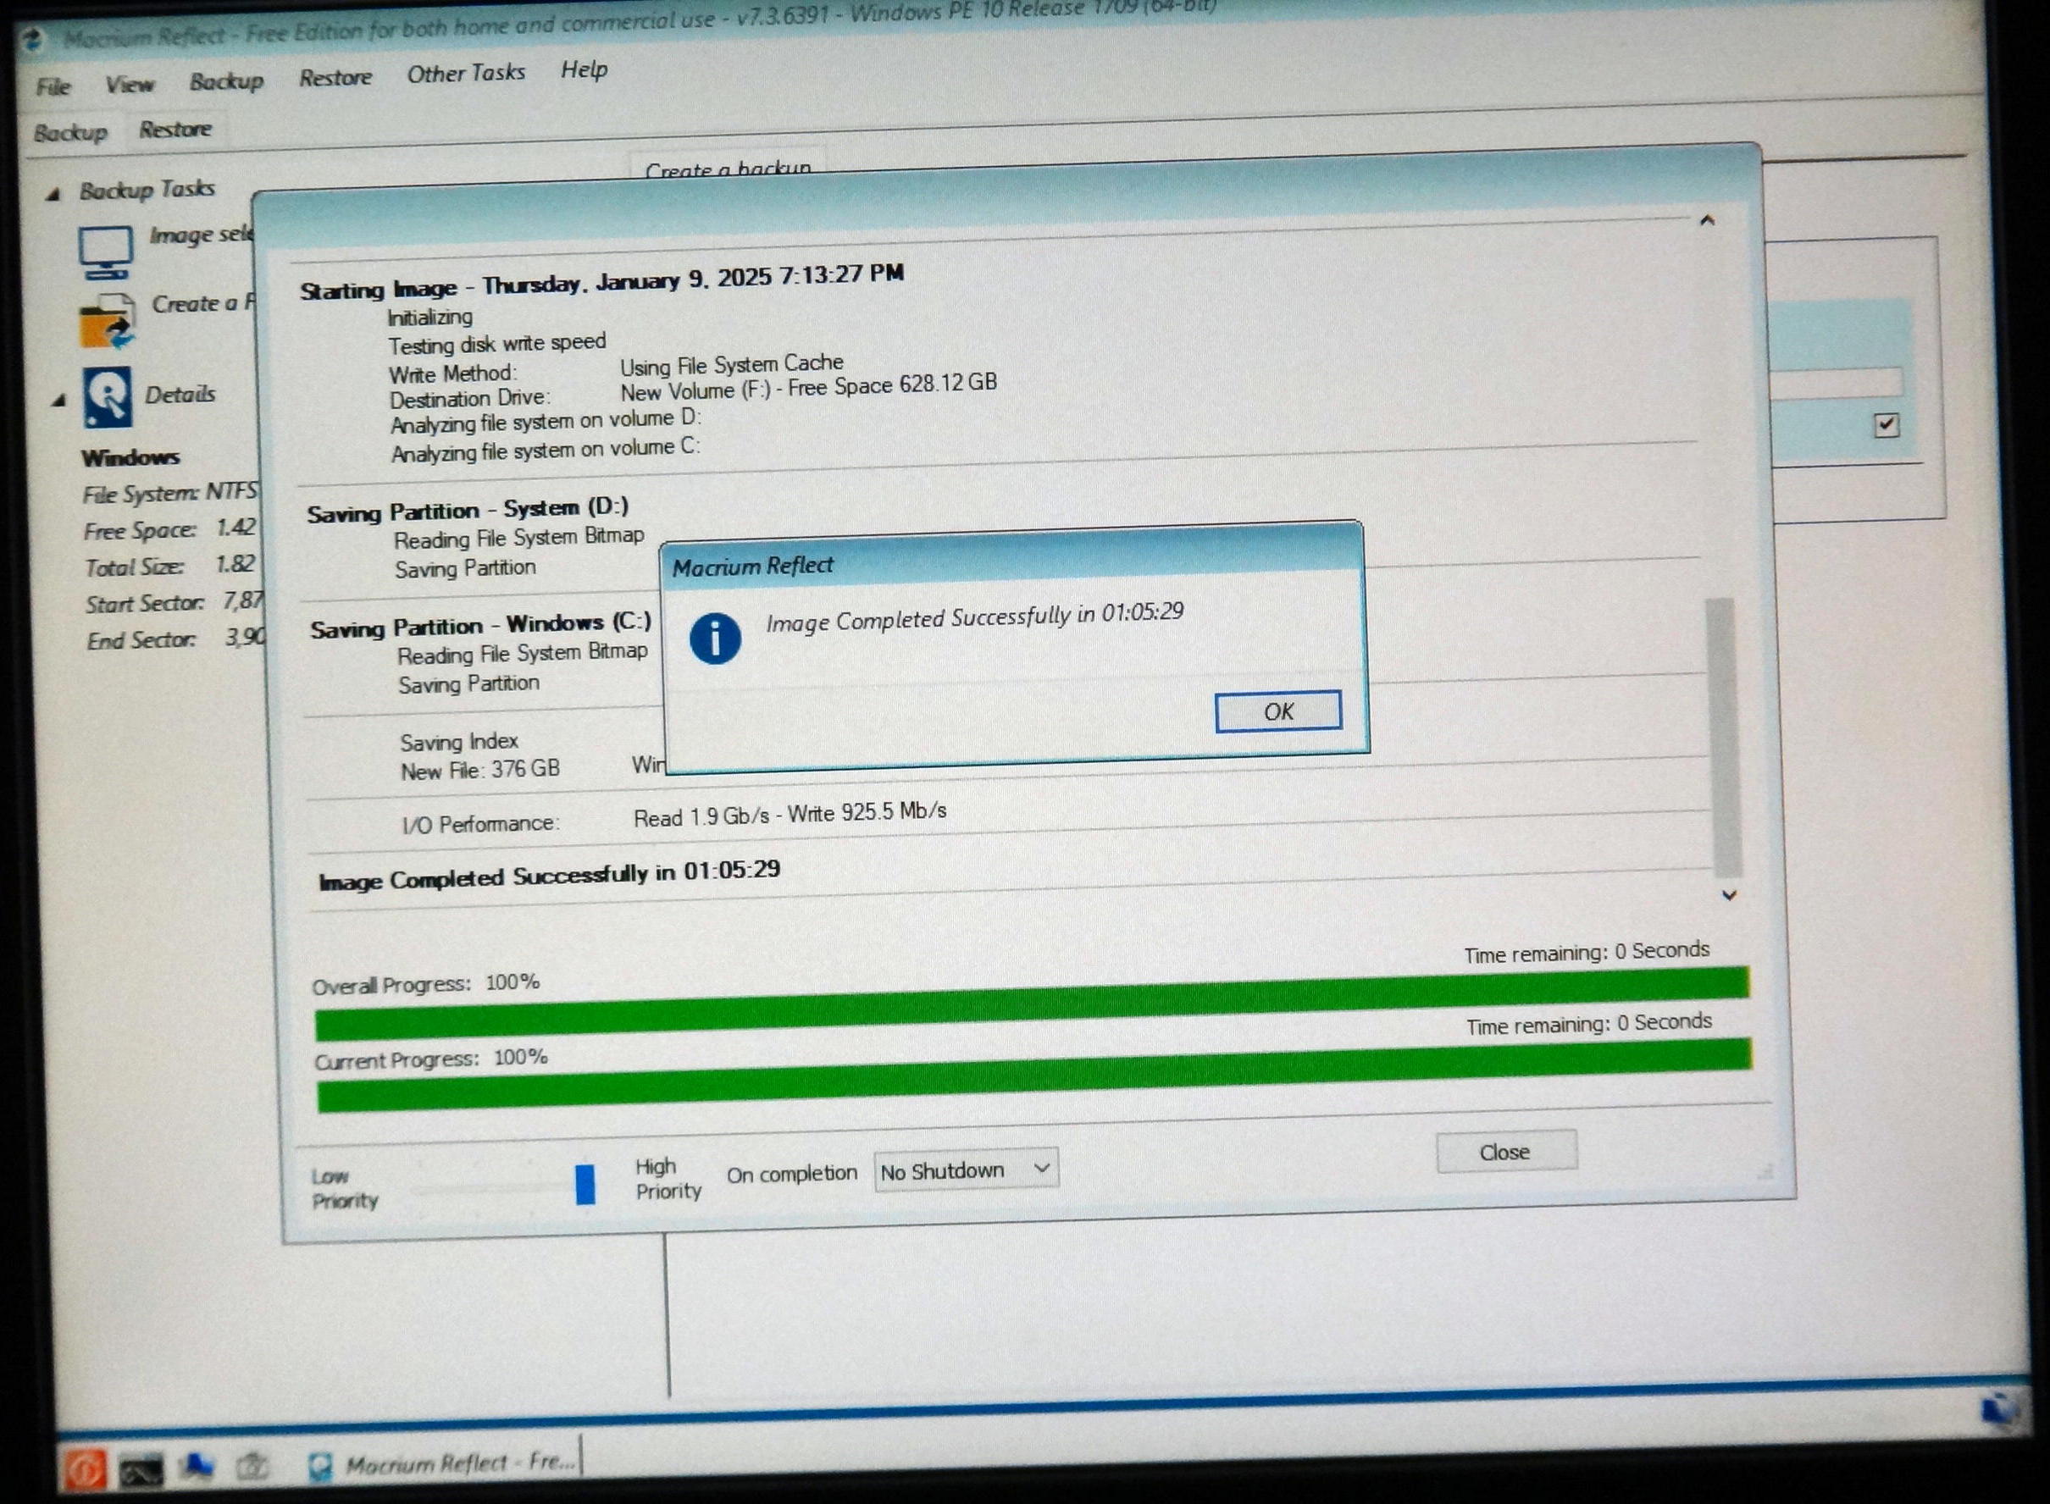Click the log scroll down arrow
This screenshot has width=2050, height=1504.
[1730, 896]
